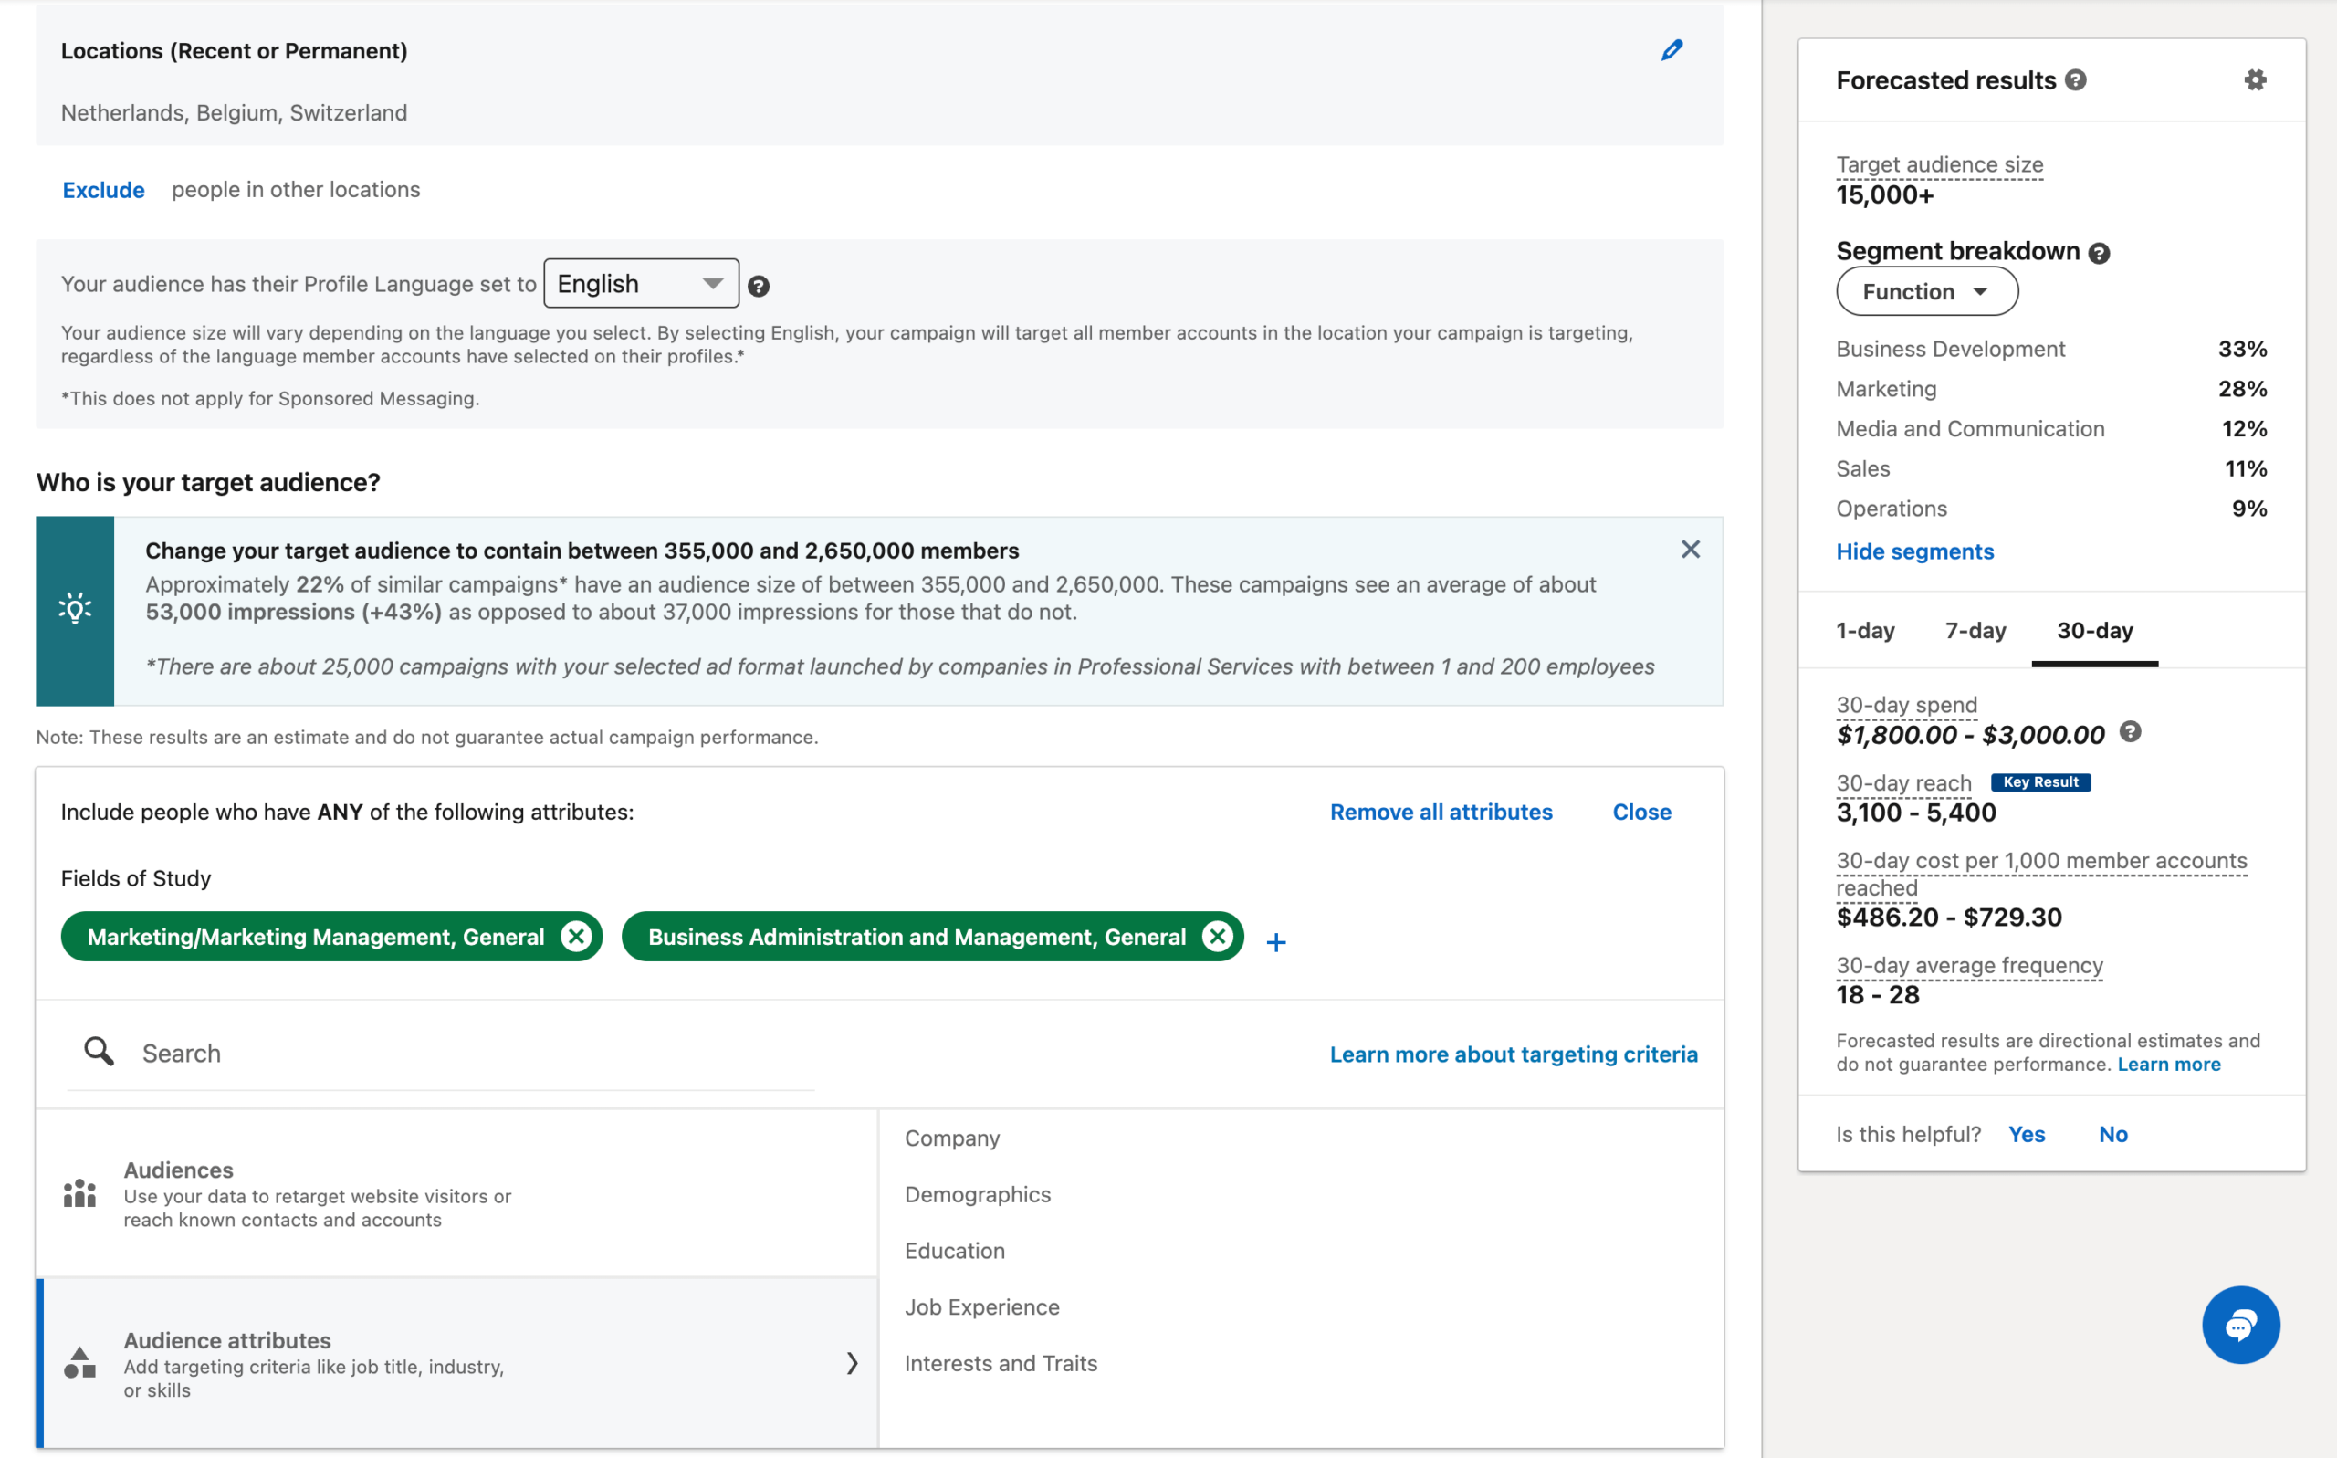Remove Business Administration and Management field

(1218, 937)
